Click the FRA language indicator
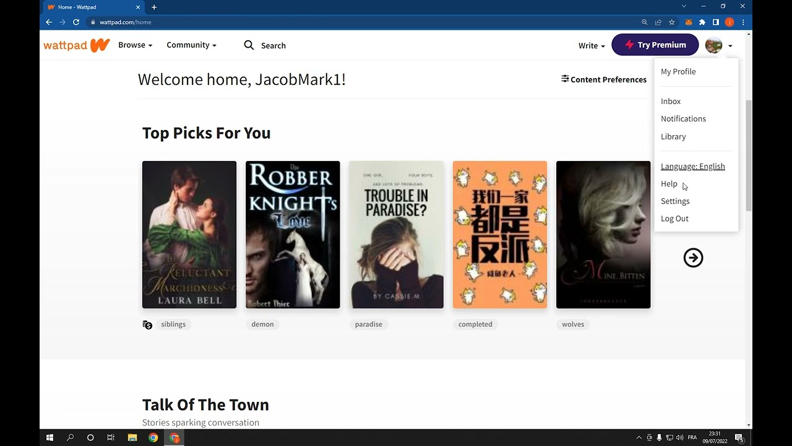Screen dimensions: 792x446 tap(692, 437)
